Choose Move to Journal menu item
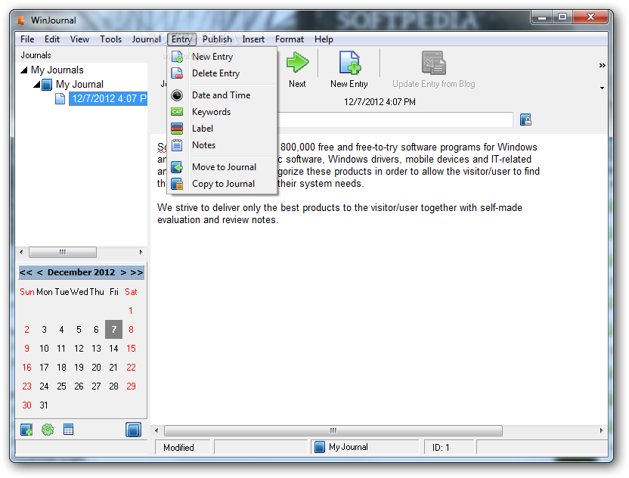This screenshot has height=478, width=629. (x=222, y=167)
